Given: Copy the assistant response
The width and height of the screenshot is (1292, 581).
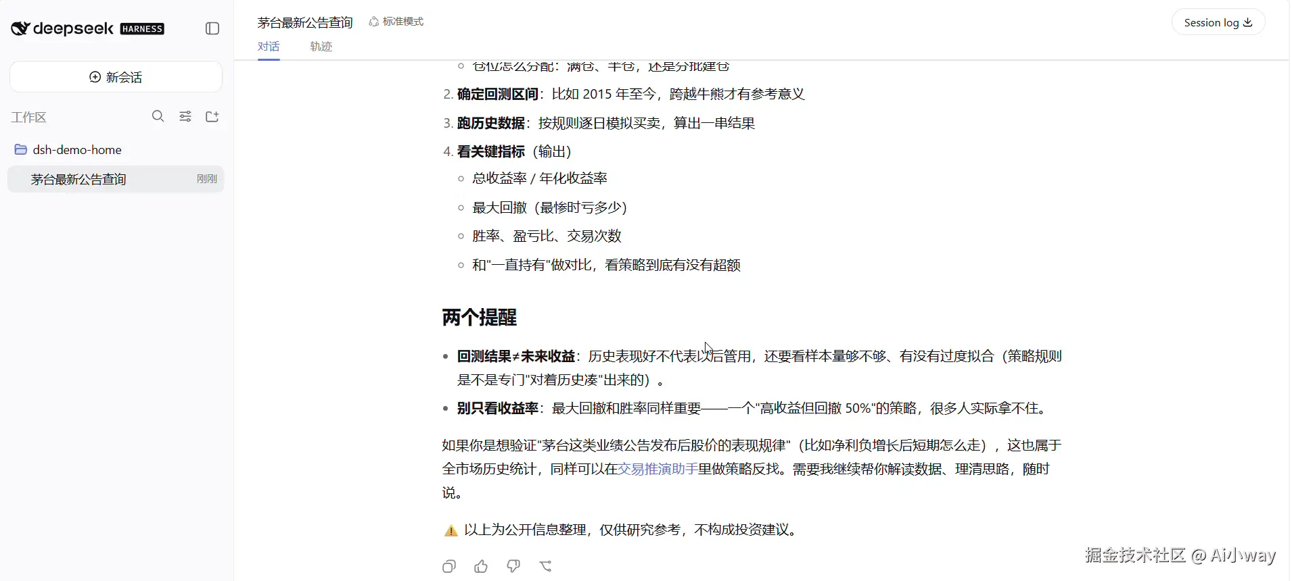Looking at the screenshot, I should pos(449,566).
